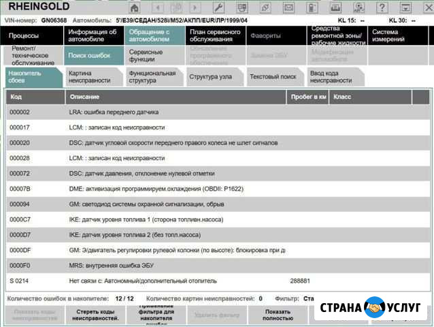Image resolution: width=434 pixels, height=327 pixels.
Task: Switch to Накопитель сбоев tab
Action: (33, 77)
